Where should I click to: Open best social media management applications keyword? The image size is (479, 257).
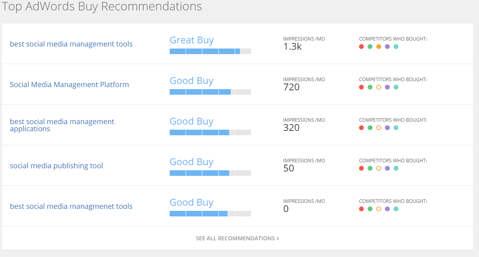click(x=62, y=125)
